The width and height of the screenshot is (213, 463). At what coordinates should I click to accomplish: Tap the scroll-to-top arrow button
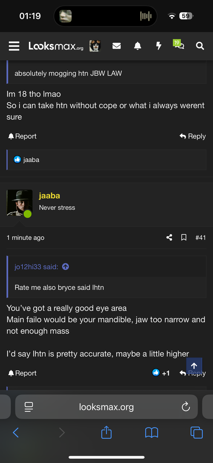[x=194, y=366]
